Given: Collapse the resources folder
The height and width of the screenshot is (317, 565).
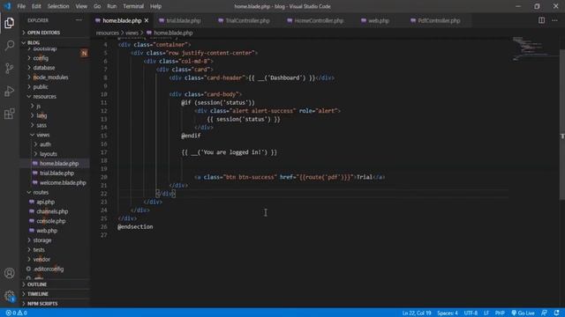Looking at the screenshot, I should point(44,97).
